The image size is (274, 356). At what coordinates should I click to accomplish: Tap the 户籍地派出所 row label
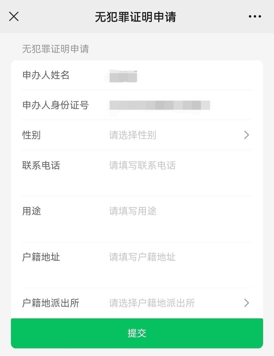click(51, 303)
